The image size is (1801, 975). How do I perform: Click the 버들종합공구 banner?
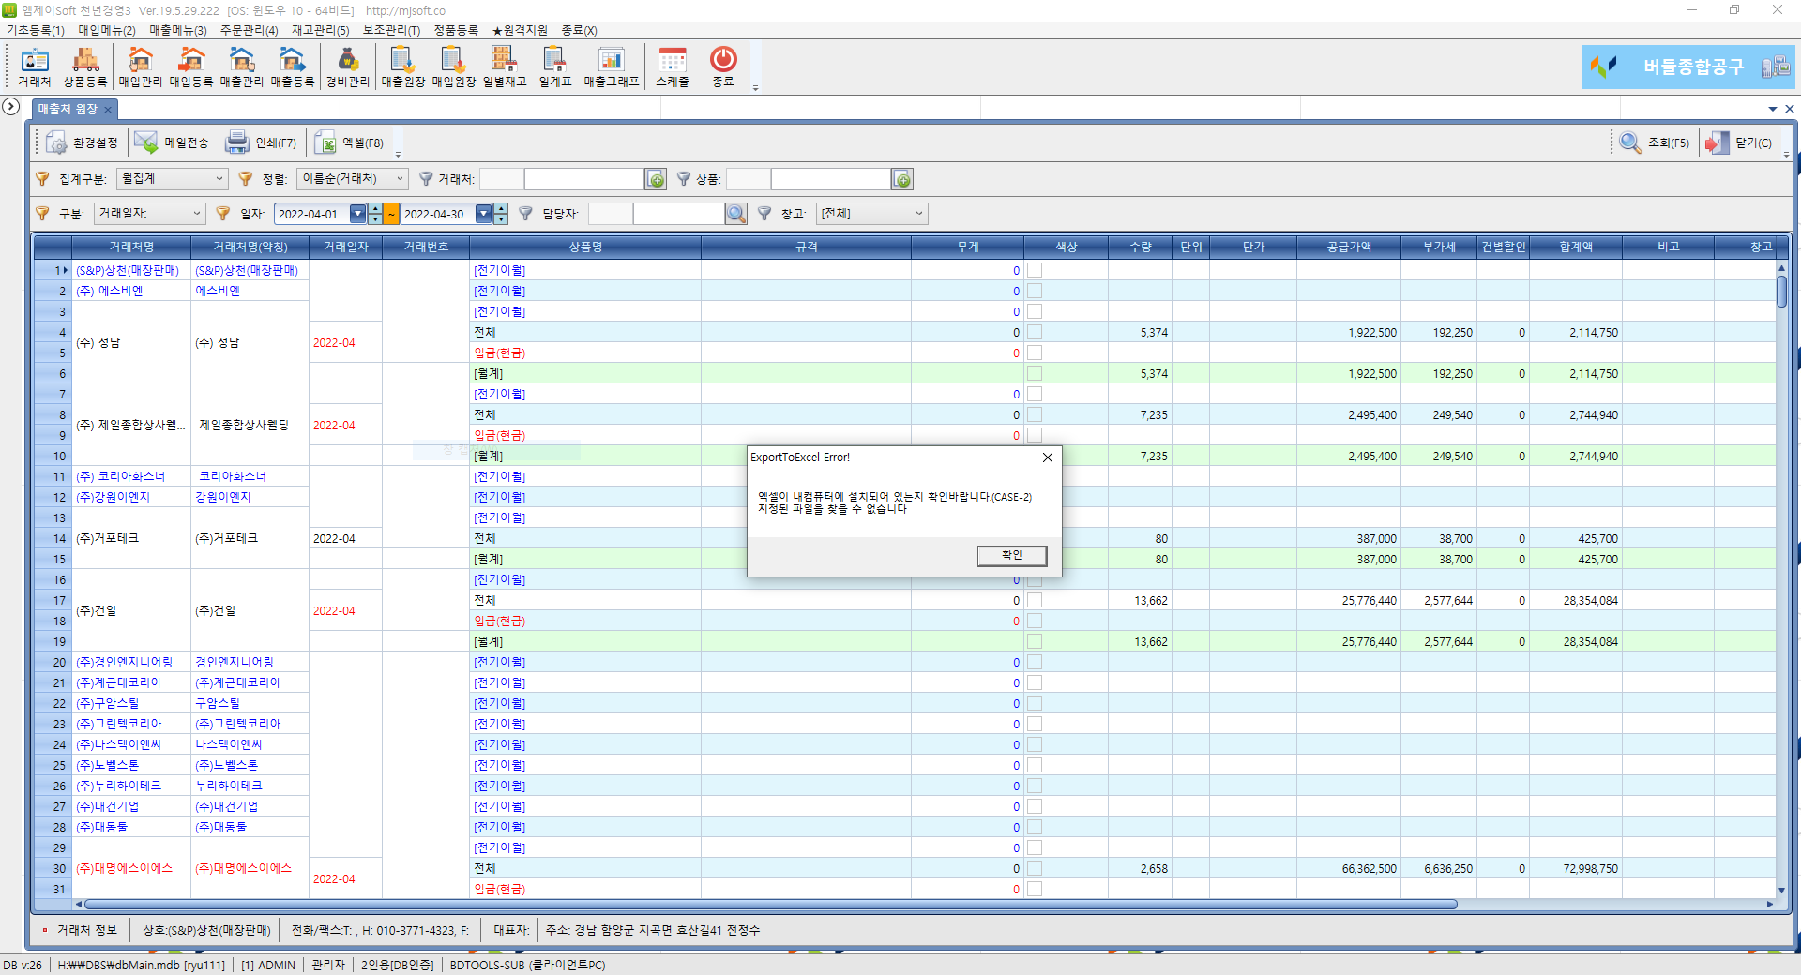[x=1688, y=67]
